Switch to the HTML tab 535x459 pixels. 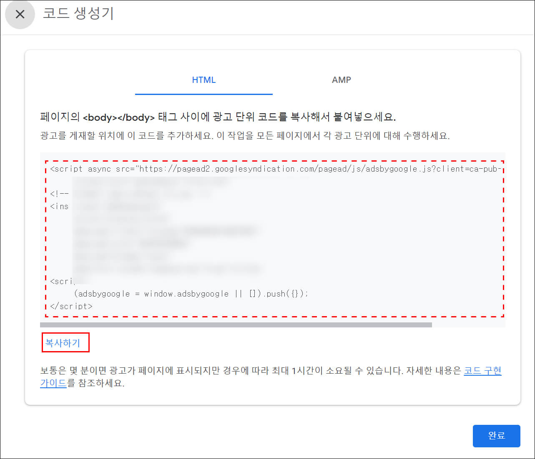point(204,80)
